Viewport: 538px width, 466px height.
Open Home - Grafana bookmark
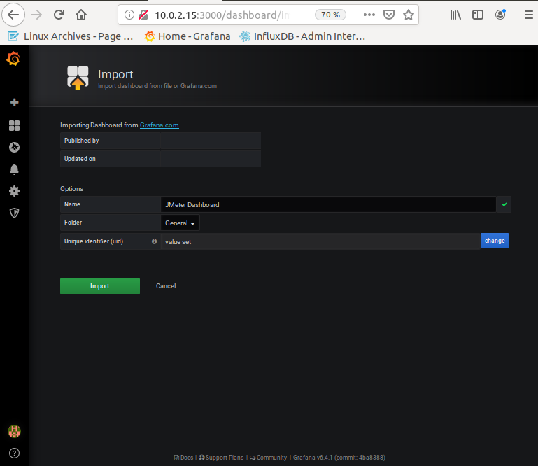click(x=187, y=36)
